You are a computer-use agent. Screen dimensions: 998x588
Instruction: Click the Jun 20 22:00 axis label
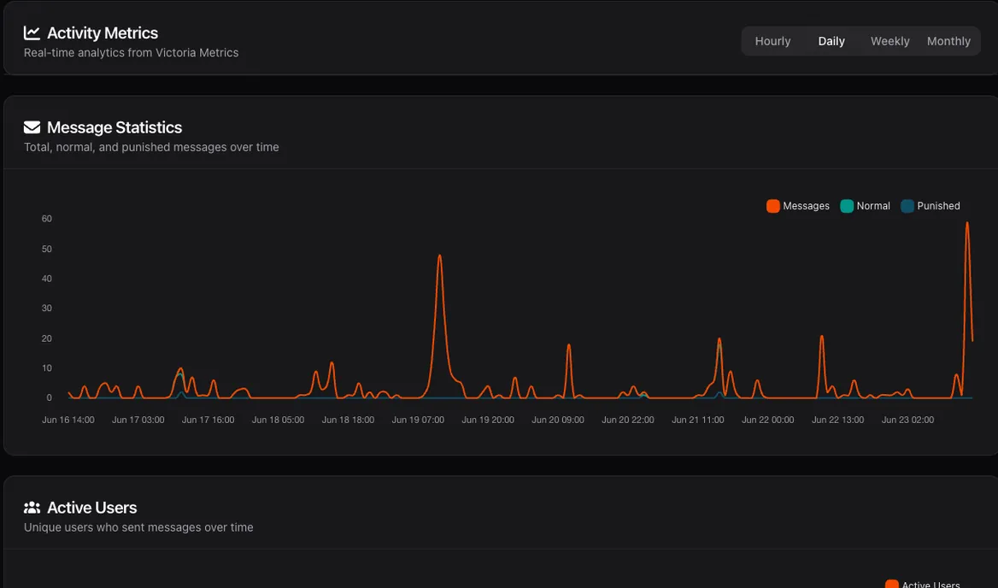[x=628, y=420]
